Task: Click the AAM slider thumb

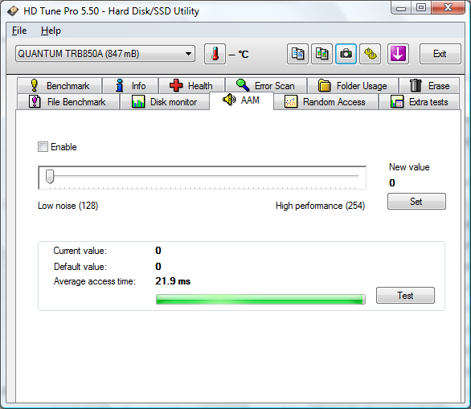Action: (50, 177)
